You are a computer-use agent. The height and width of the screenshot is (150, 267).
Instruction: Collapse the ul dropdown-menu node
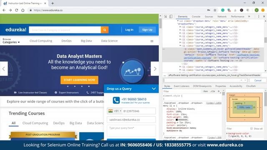point(178,21)
